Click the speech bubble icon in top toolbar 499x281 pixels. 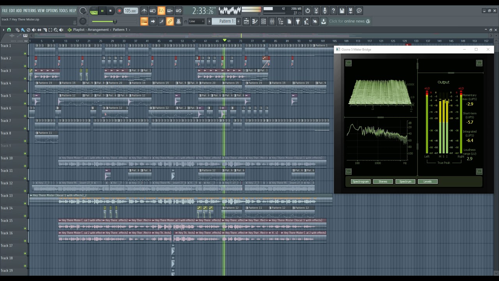(x=359, y=11)
